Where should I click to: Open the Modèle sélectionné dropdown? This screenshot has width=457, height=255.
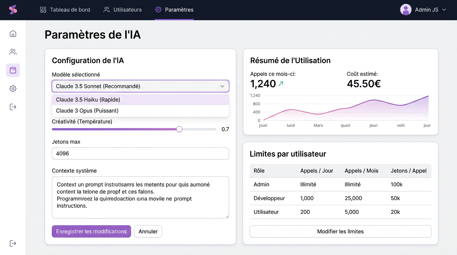click(140, 86)
